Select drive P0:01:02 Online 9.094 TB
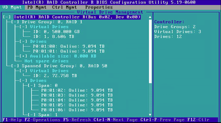 pos(77,90)
